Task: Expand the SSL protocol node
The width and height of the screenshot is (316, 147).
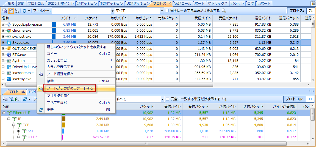Action: (x=19, y=131)
